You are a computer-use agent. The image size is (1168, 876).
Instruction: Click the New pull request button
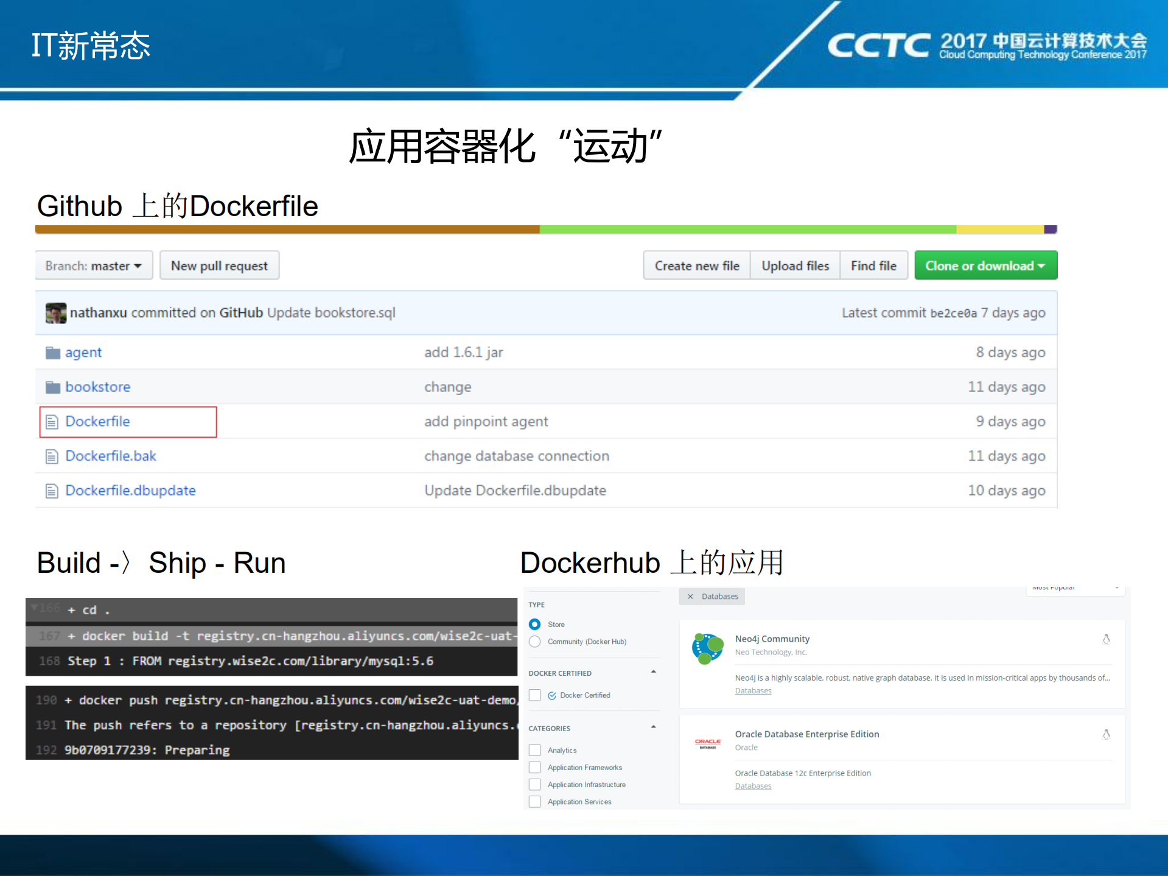tap(219, 265)
